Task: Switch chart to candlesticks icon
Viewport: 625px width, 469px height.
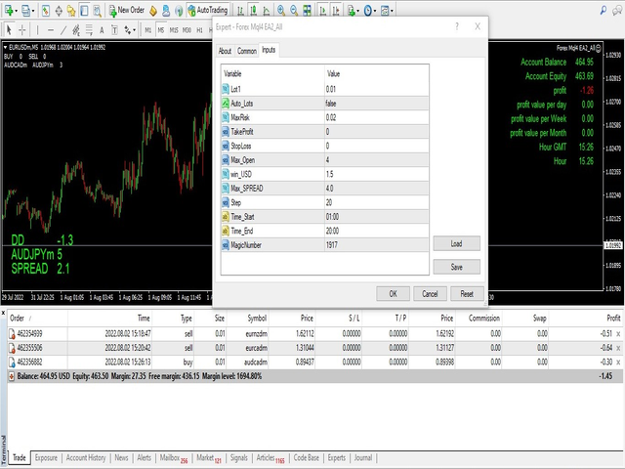Action: [253, 11]
